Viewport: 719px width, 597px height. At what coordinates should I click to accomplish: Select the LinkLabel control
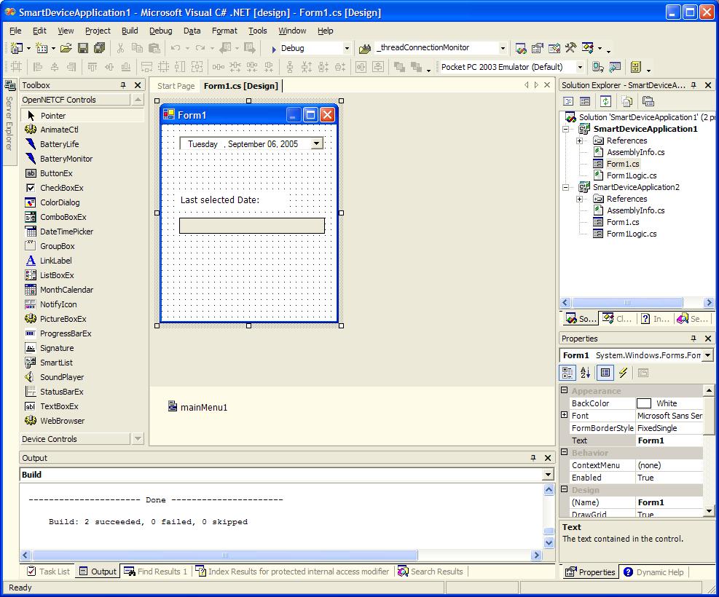[56, 261]
